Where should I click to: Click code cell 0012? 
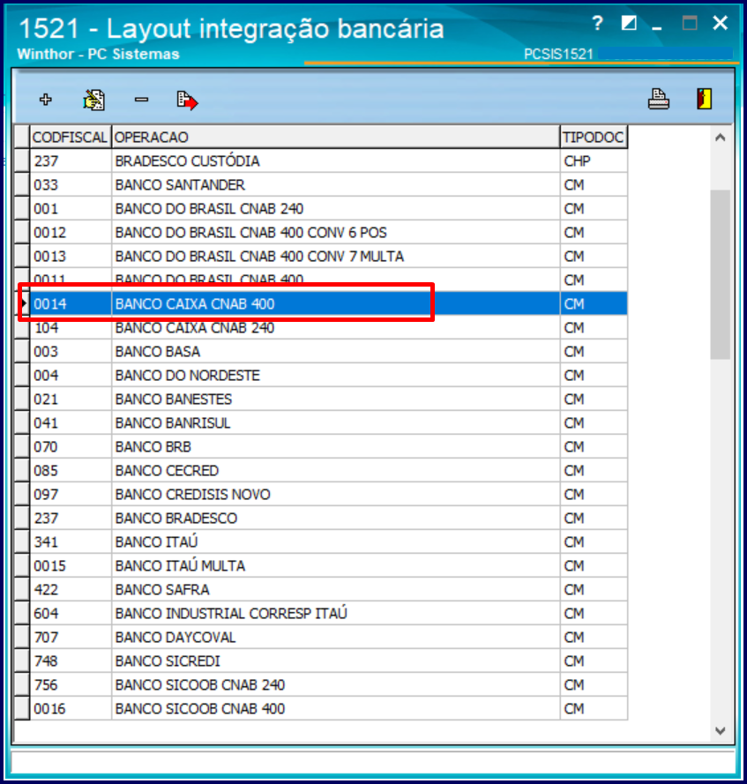click(71, 233)
